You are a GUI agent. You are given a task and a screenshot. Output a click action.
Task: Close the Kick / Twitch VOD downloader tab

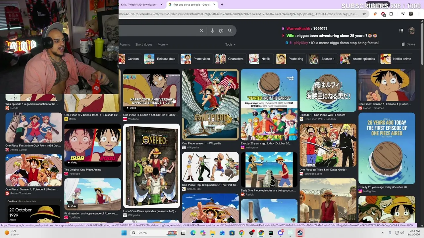(x=162, y=5)
